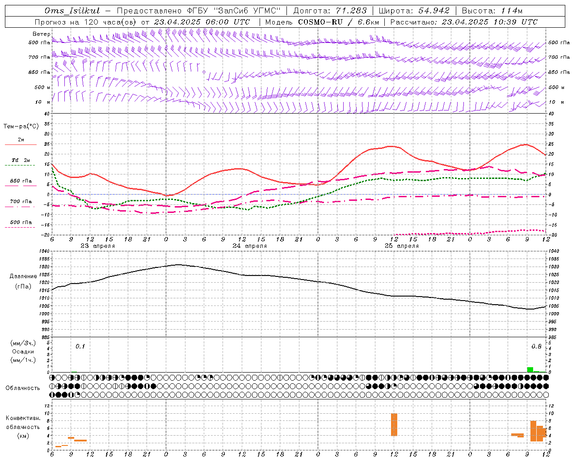Screen dimensions: 572x458
Task: Select 500 гПа entry in temperature legend
Action: point(21,222)
